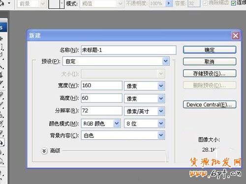Screen dimensions: 246x184
Task: Open the bit depth dropdown showing 8 位
Action: (144, 124)
